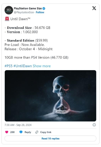101x147 pixels.
Task: Click Read 10 replies button
Action: [50, 138]
